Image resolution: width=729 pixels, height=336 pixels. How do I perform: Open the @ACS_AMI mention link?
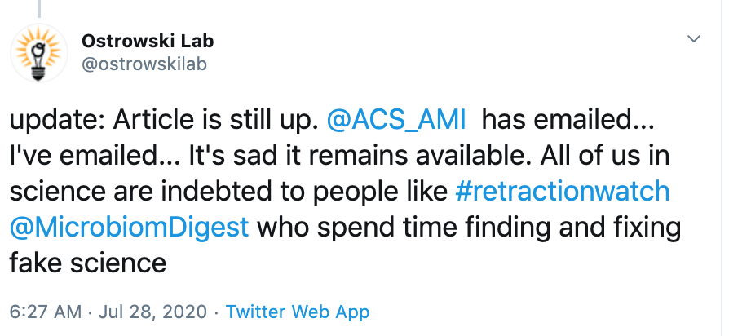click(395, 119)
